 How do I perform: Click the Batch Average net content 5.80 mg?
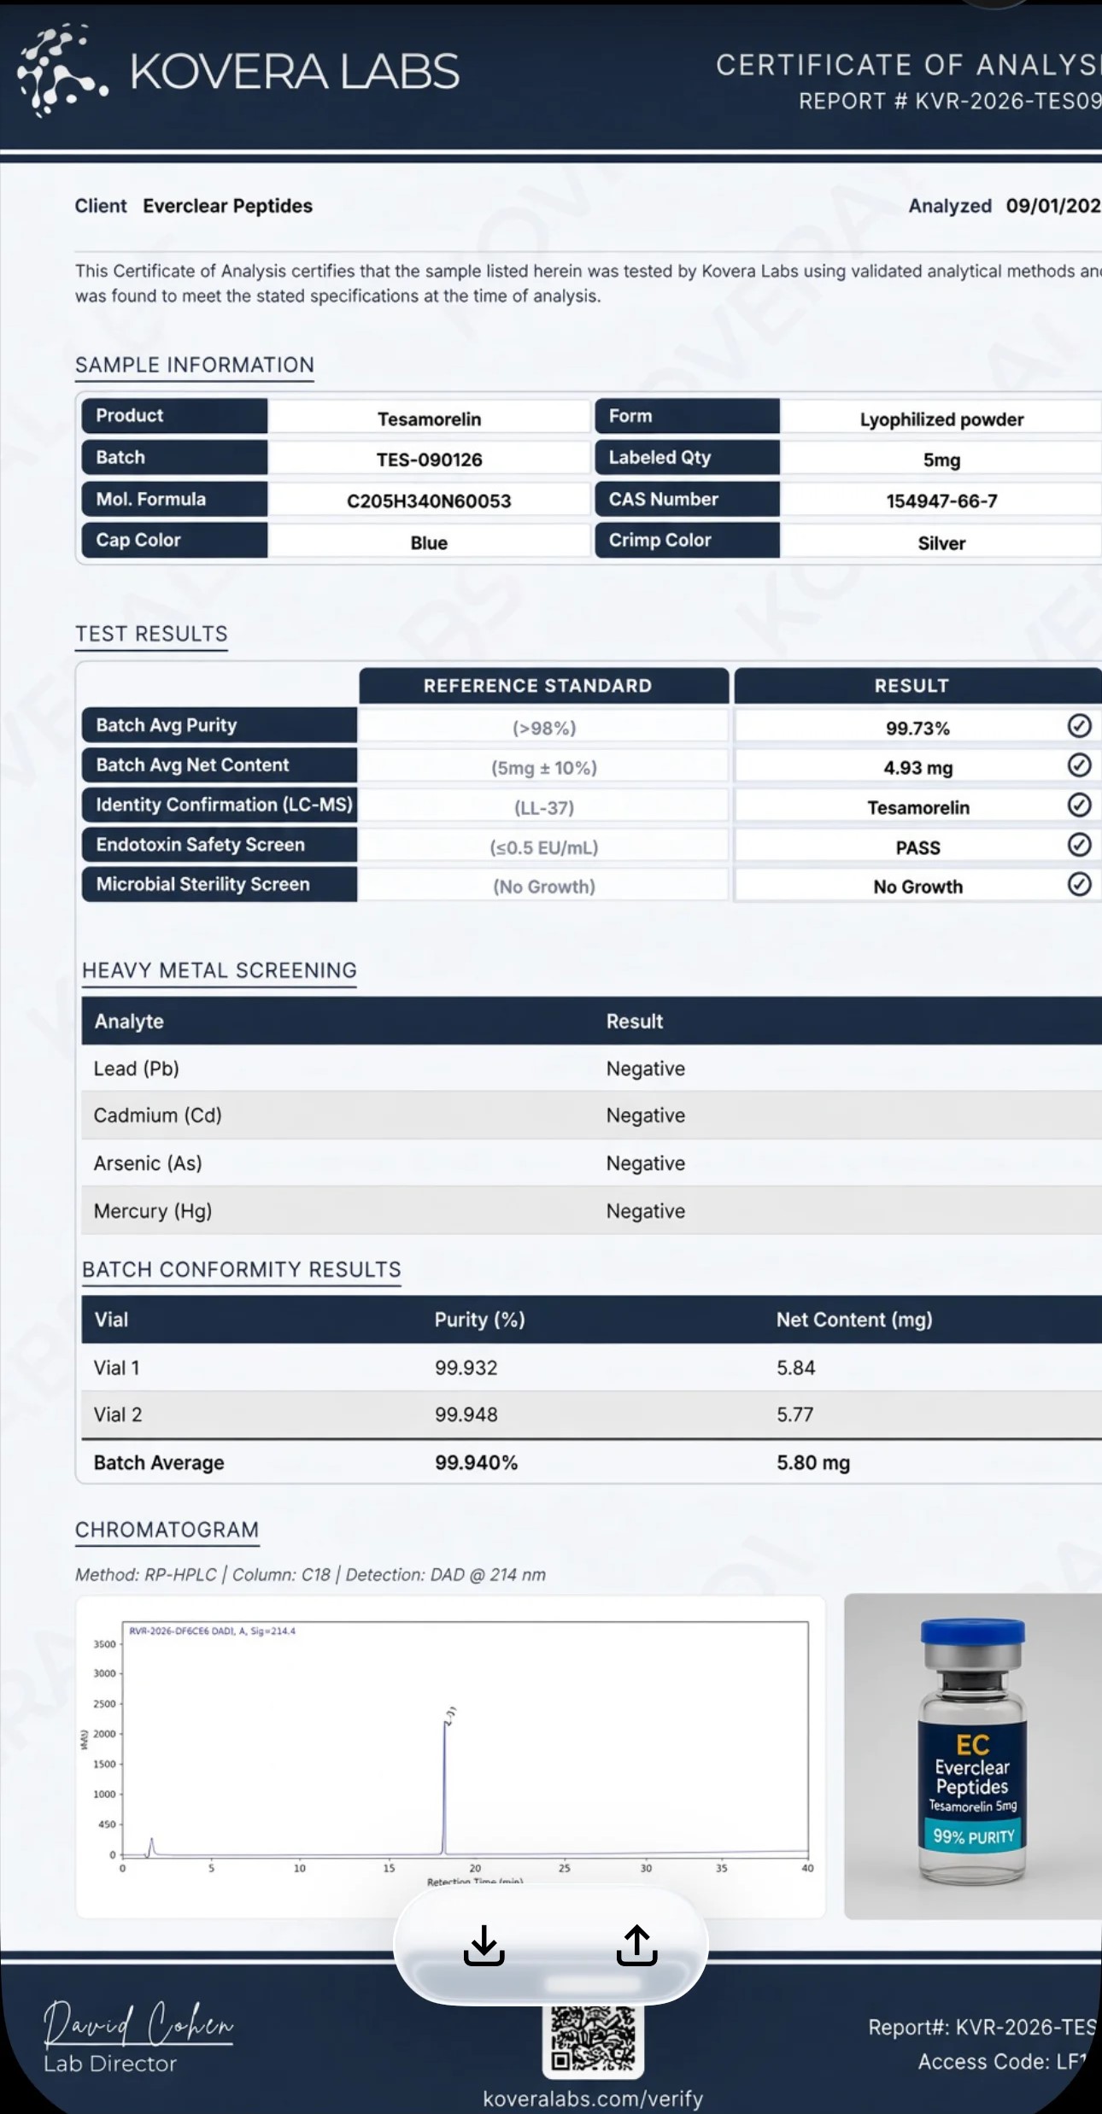click(813, 1462)
